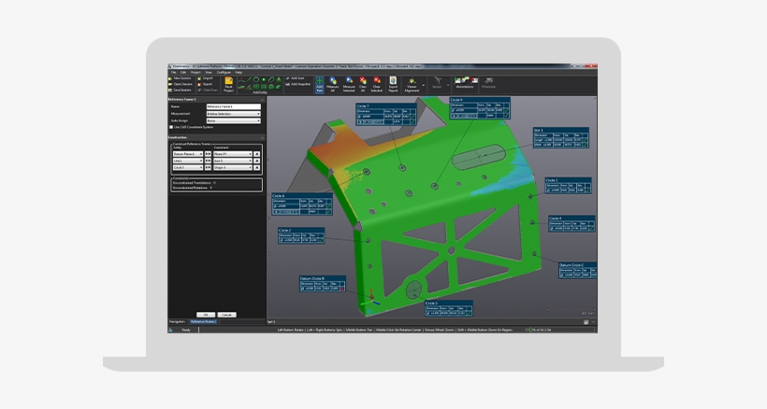Select the line entity tool icon
This screenshot has width=767, height=409.
coord(249,79)
